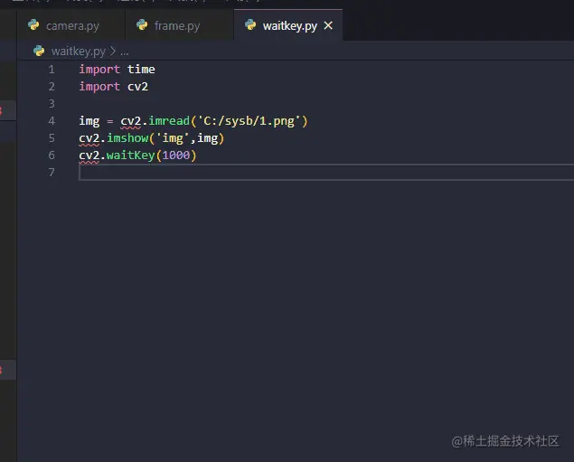This screenshot has width=574, height=462.
Task: Click line number 5 in gutter
Action: tap(52, 138)
